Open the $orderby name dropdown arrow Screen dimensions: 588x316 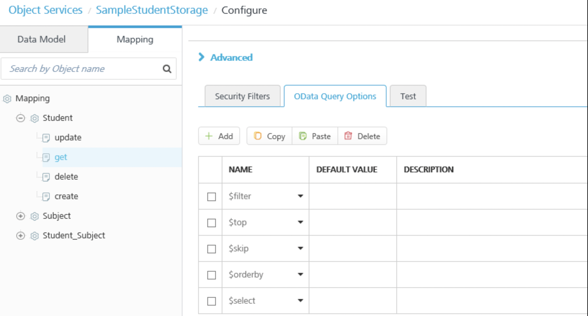pos(300,275)
